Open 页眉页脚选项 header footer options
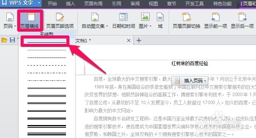Image resolution: width=256 pixels, height=138 pixels. (x=60, y=21)
